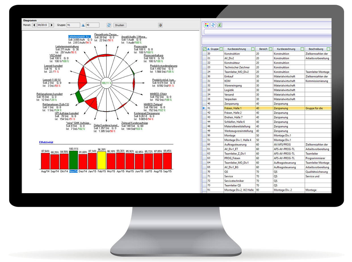Select the Technischer Zeichner row
Viewport: 352px width, 262px height.
coord(267,67)
